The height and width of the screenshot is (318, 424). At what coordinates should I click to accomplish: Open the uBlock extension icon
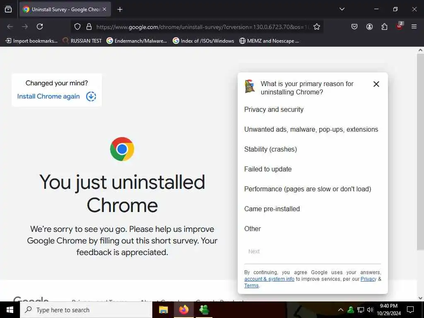(400, 26)
